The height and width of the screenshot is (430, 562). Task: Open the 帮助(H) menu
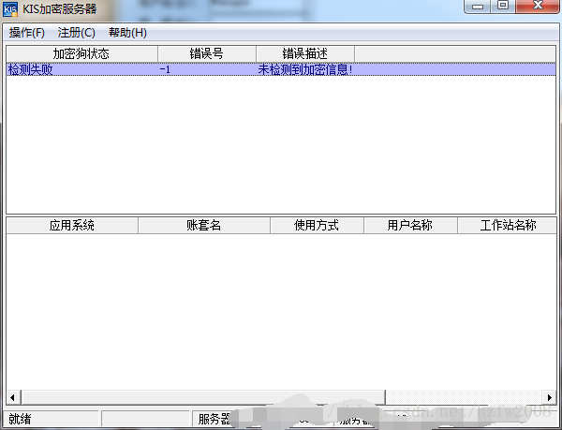(x=127, y=33)
